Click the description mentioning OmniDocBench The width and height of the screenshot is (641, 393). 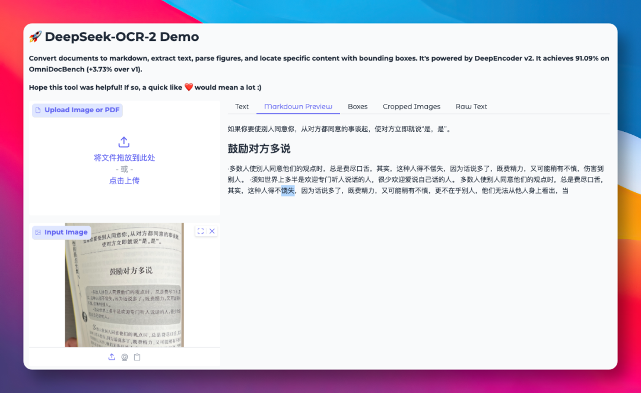coord(319,64)
